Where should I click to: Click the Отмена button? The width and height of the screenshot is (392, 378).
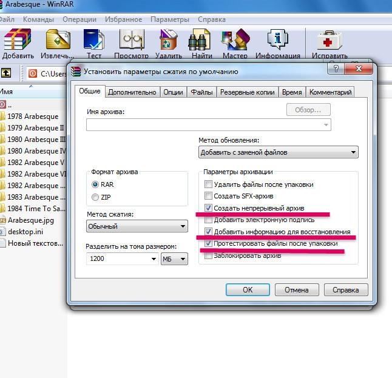point(297,290)
